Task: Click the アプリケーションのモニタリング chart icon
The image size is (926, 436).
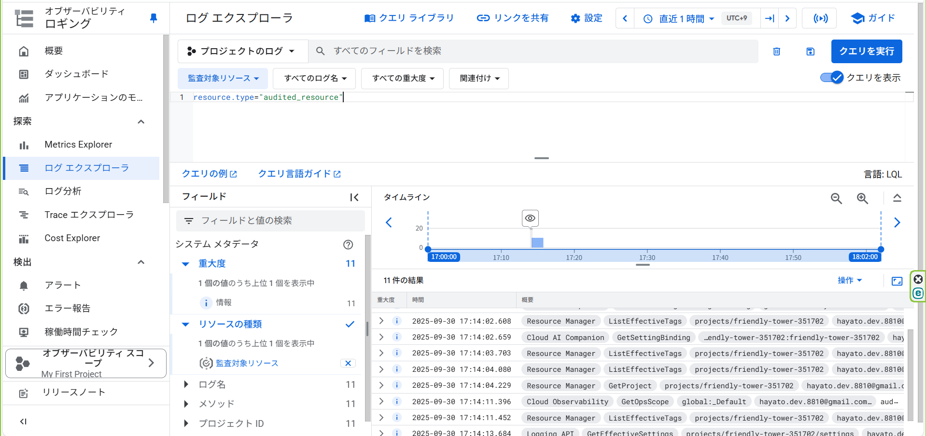Action: tap(24, 98)
